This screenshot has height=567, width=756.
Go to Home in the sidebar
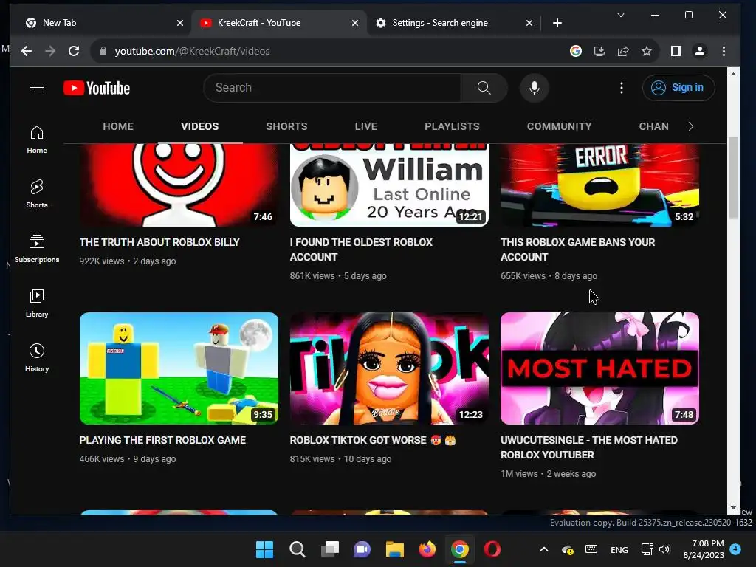pyautogui.click(x=37, y=140)
